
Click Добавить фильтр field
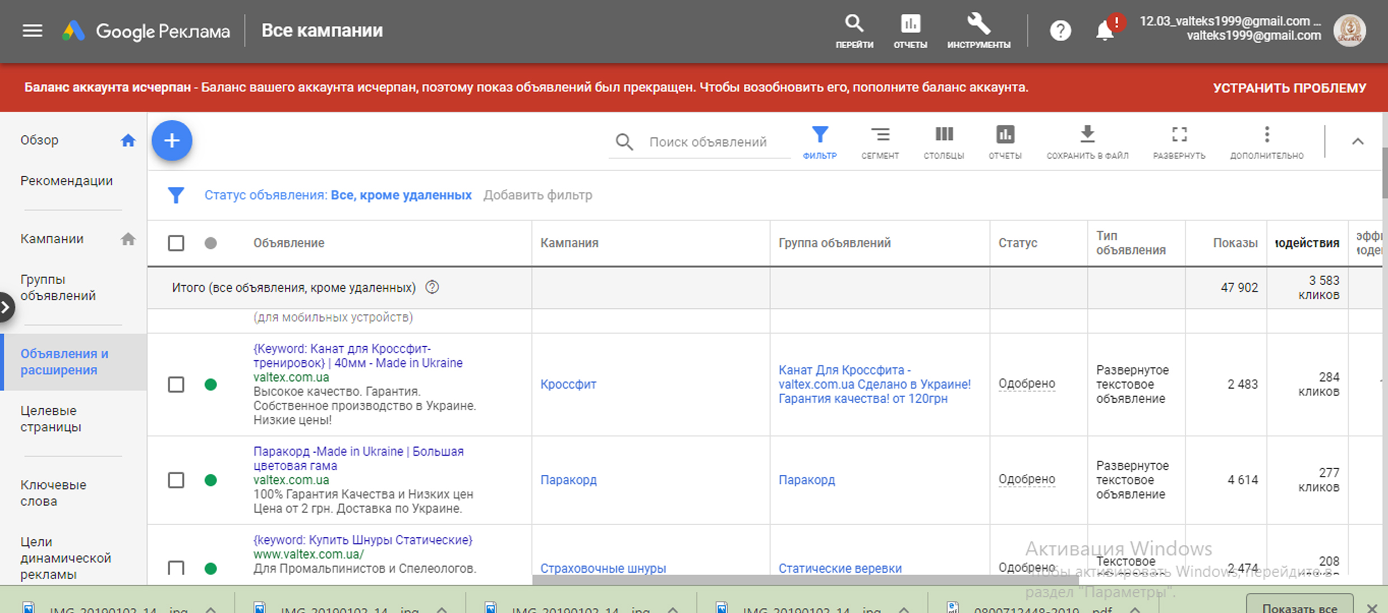pyautogui.click(x=538, y=195)
